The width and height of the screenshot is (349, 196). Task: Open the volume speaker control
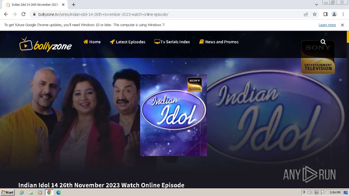(310, 192)
